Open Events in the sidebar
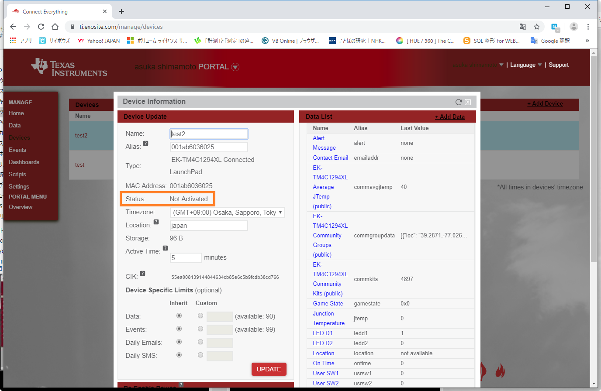Screen dimensions: 601x391 (x=17, y=150)
